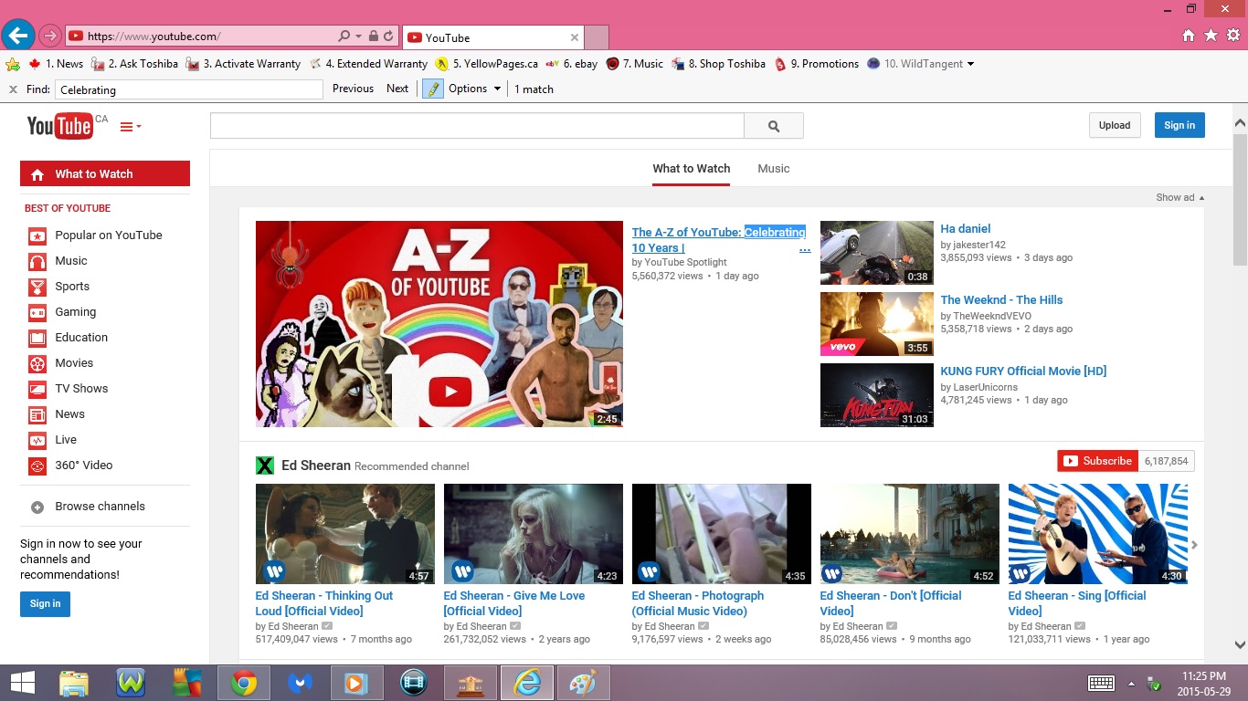Screen dimensions: 1248x701
Task: Switch to the What to Watch tab
Action: 691,169
